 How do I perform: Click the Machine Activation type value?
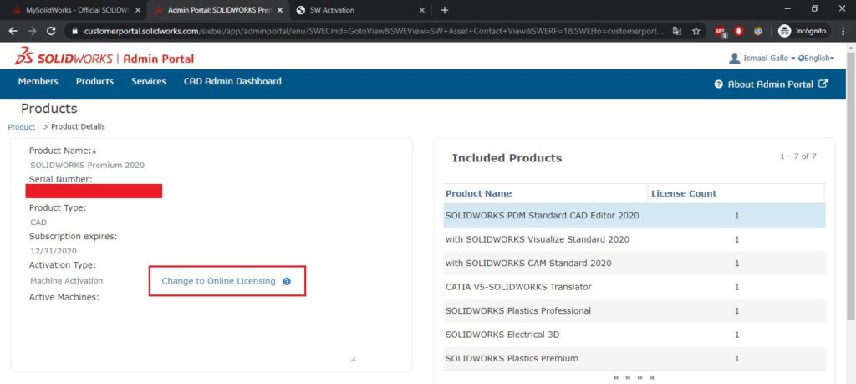67,281
